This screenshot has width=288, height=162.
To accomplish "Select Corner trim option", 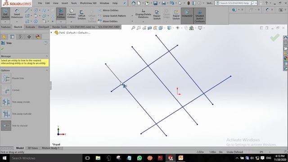I will coord(6,90).
